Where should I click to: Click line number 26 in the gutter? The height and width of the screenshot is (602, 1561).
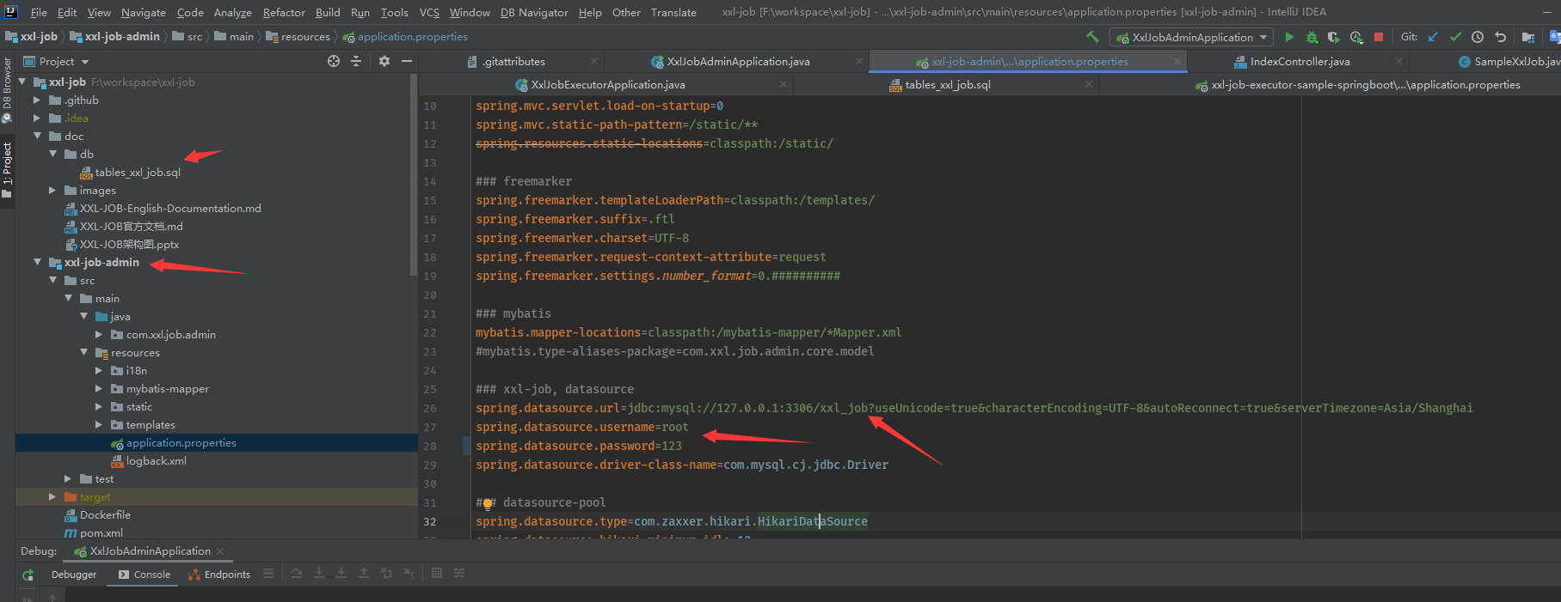pos(430,408)
